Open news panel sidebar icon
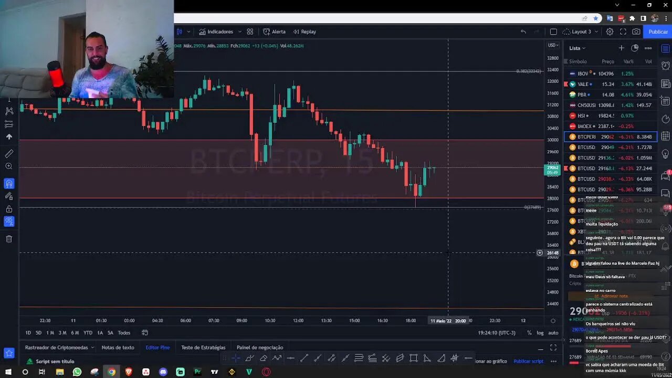 tap(665, 84)
